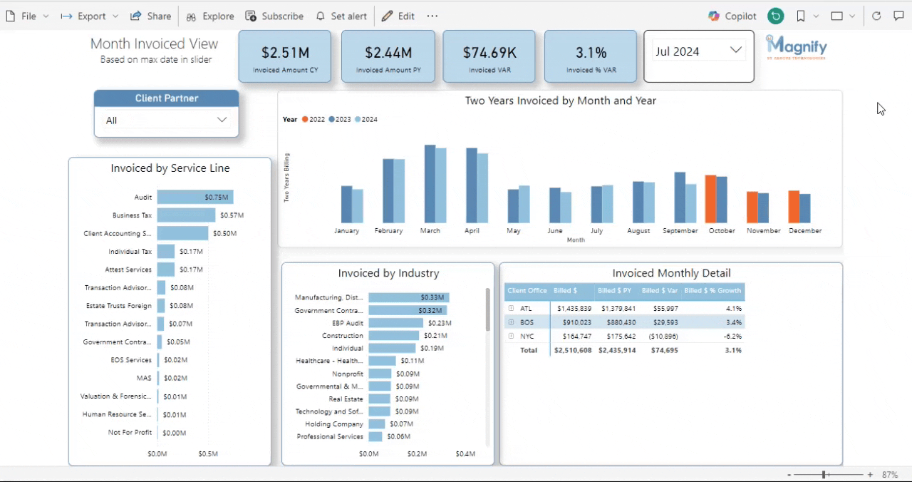Open the Client Partner All dropdown

pyautogui.click(x=166, y=120)
